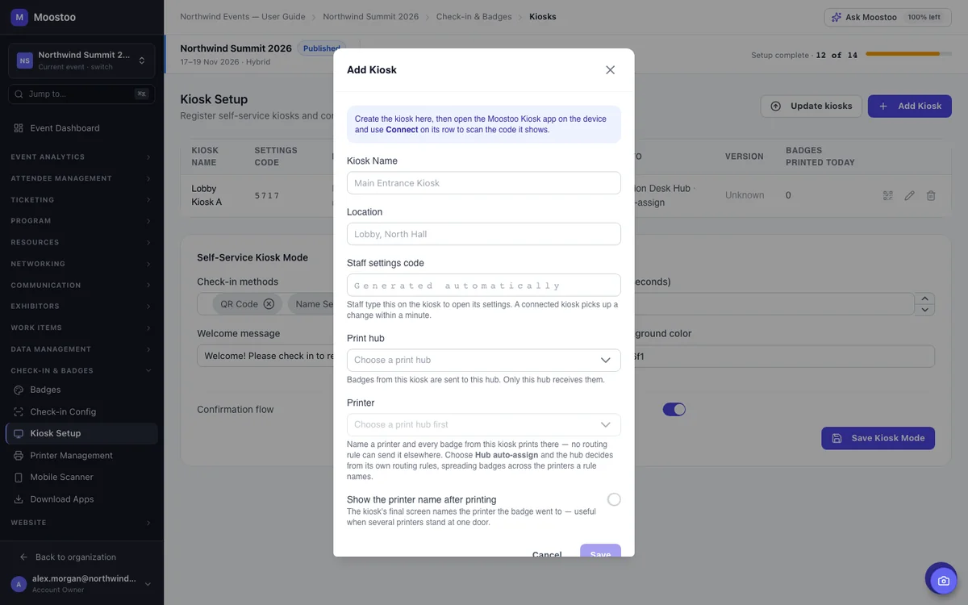The height and width of the screenshot is (605, 968).
Task: Expand the Ticketing section
Action: 81,199
